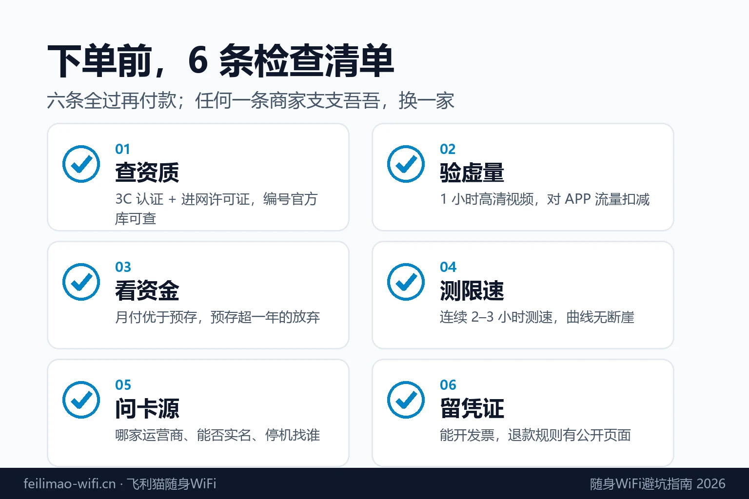The image size is (749, 499).
Task: Click the checkmark icon beside 查资质
Action: coord(81,164)
